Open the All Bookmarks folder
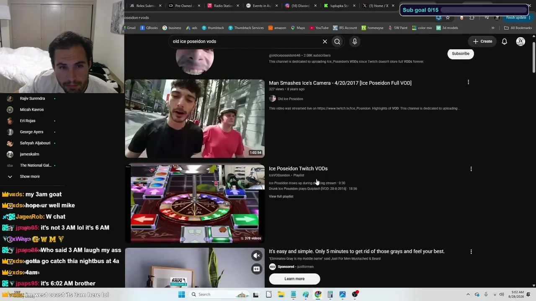This screenshot has height=301, width=536. point(518,28)
